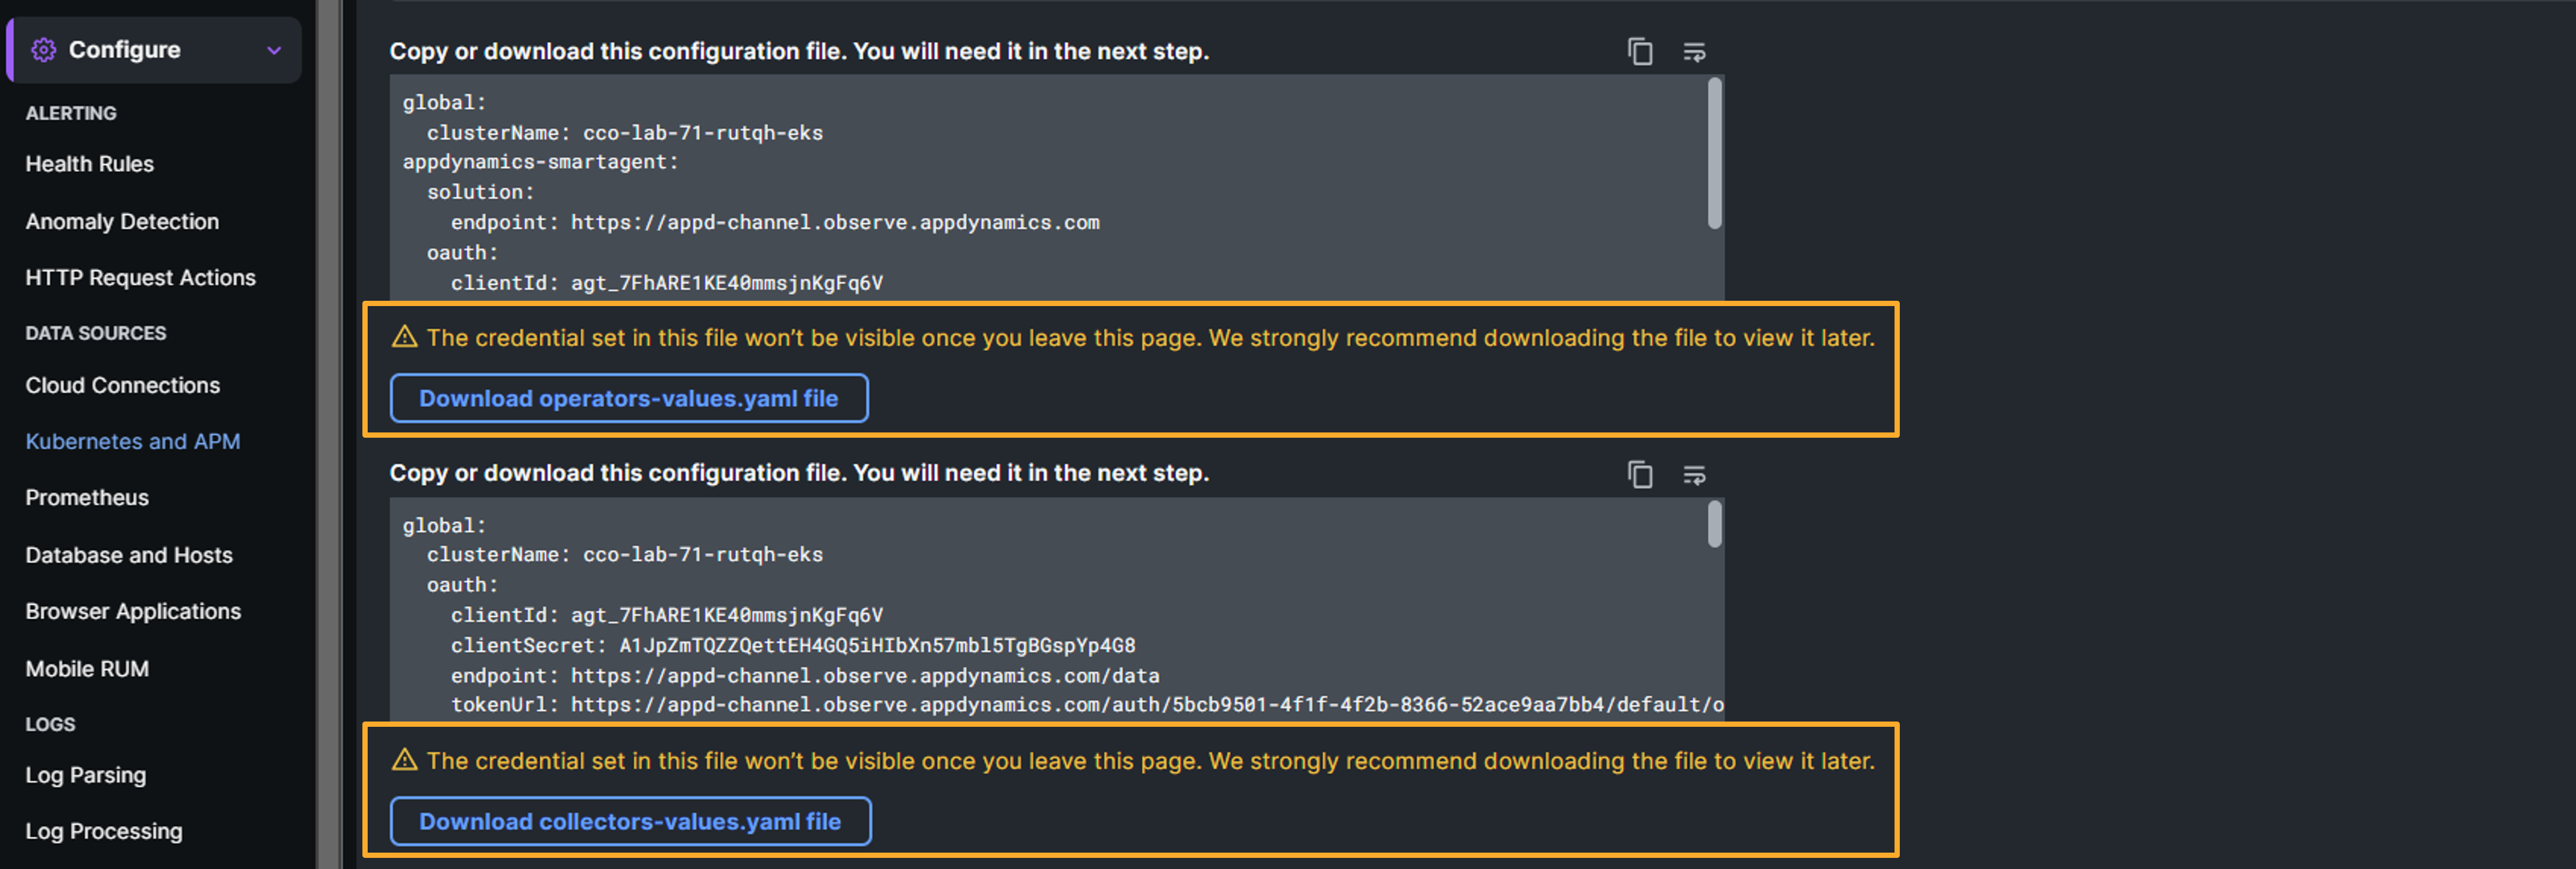Click scrollbar of operators config code box
Viewport: 2576px width, 869px height.
[1714, 153]
